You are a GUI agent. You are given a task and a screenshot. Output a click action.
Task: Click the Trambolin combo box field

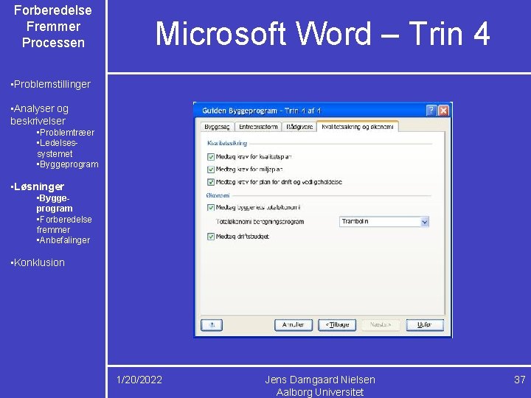pyautogui.click(x=384, y=222)
